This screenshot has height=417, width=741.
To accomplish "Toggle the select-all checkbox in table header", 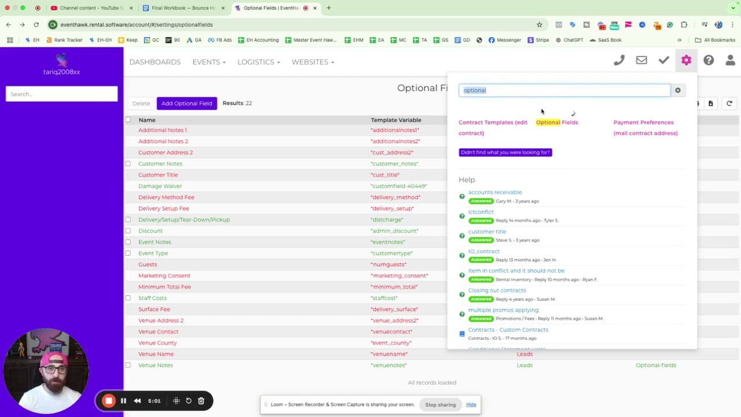I will [x=128, y=120].
